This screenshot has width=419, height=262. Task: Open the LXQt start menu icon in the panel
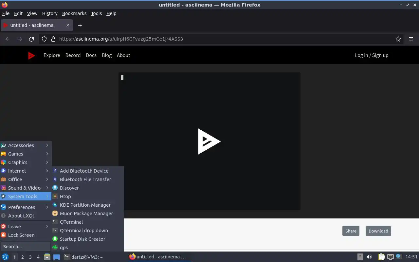coord(5,257)
